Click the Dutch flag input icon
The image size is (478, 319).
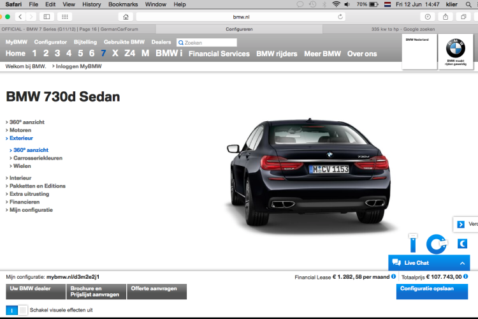387,4
